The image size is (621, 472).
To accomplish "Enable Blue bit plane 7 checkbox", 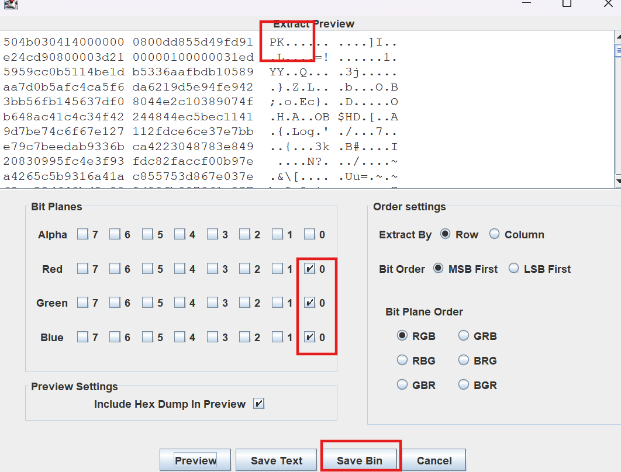I will coord(82,337).
